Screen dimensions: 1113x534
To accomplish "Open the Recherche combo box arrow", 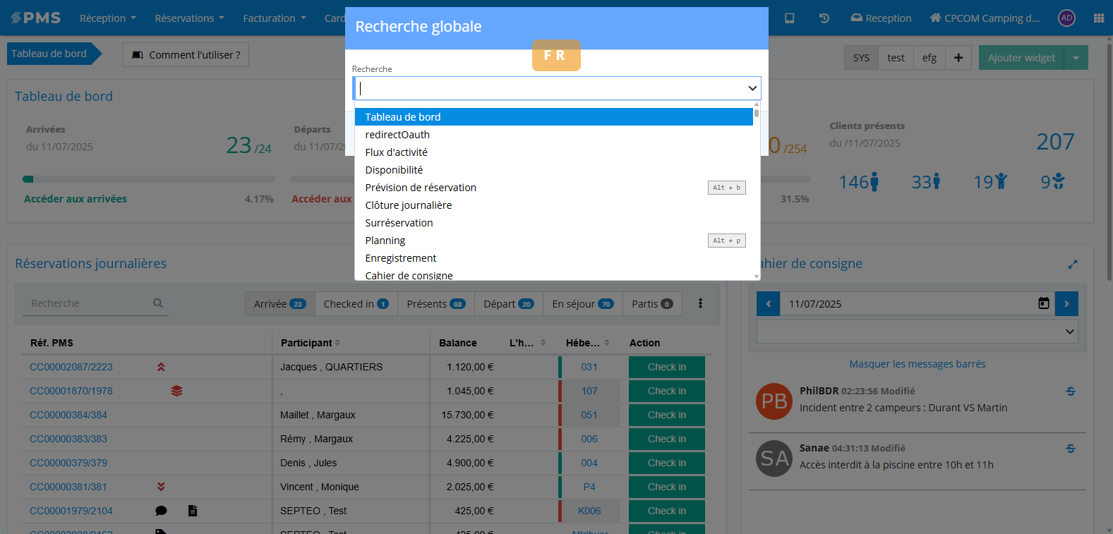I will tap(752, 88).
